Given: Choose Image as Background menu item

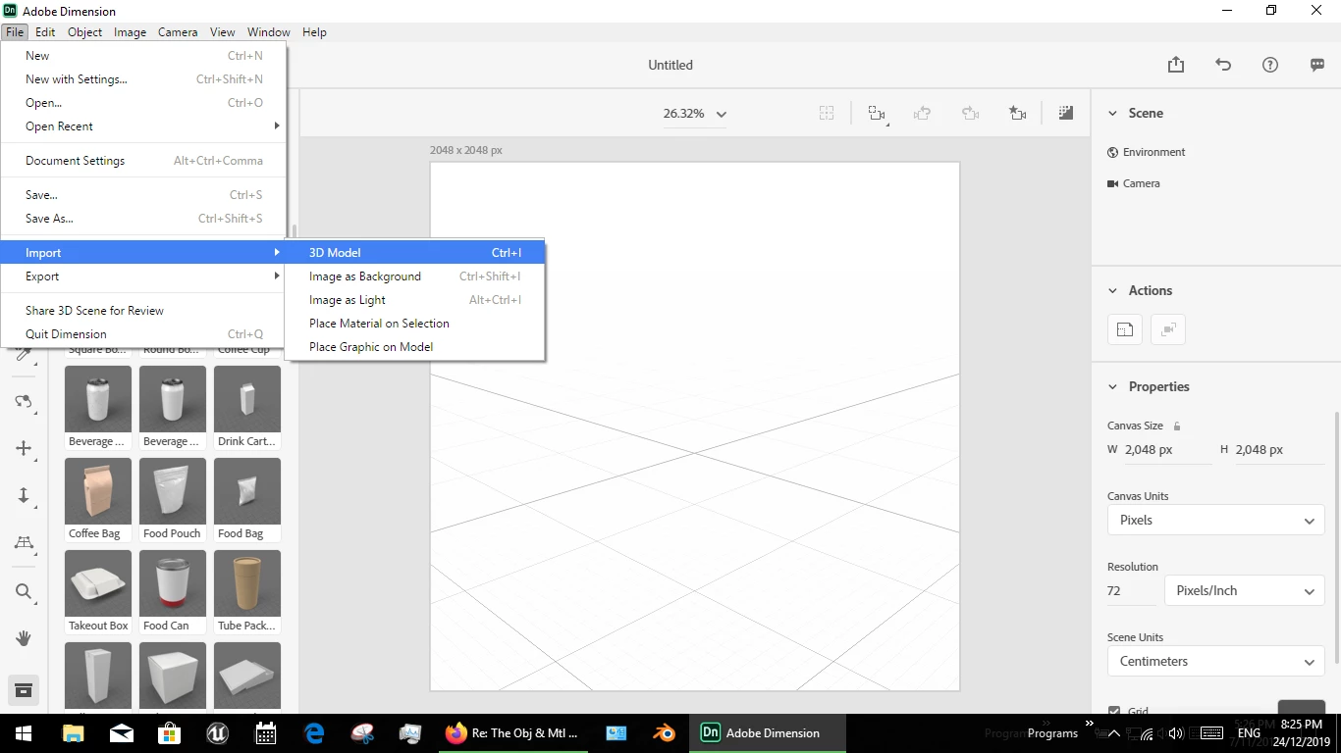Looking at the screenshot, I should [x=415, y=276].
